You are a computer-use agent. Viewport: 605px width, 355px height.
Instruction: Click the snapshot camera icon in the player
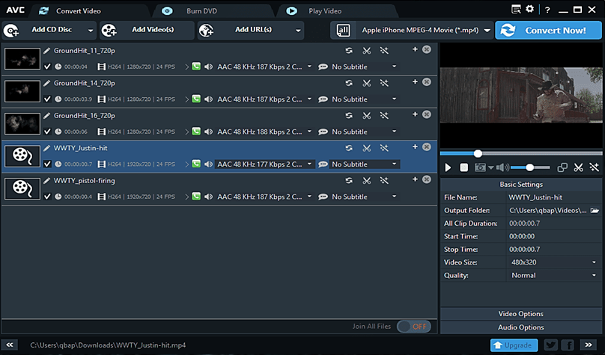(480, 167)
